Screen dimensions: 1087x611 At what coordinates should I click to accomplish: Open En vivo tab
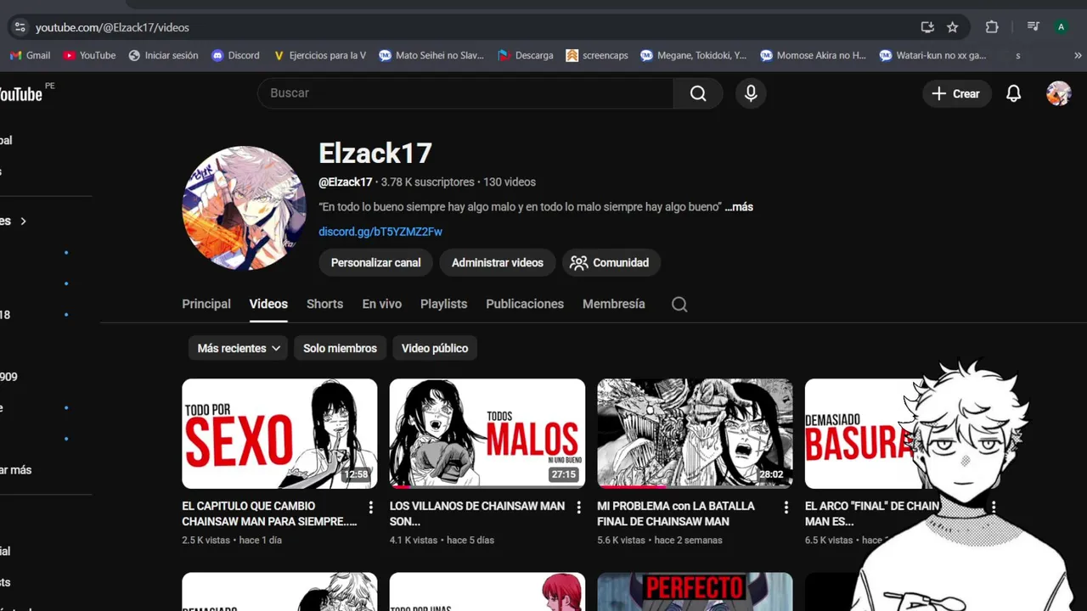coord(382,304)
